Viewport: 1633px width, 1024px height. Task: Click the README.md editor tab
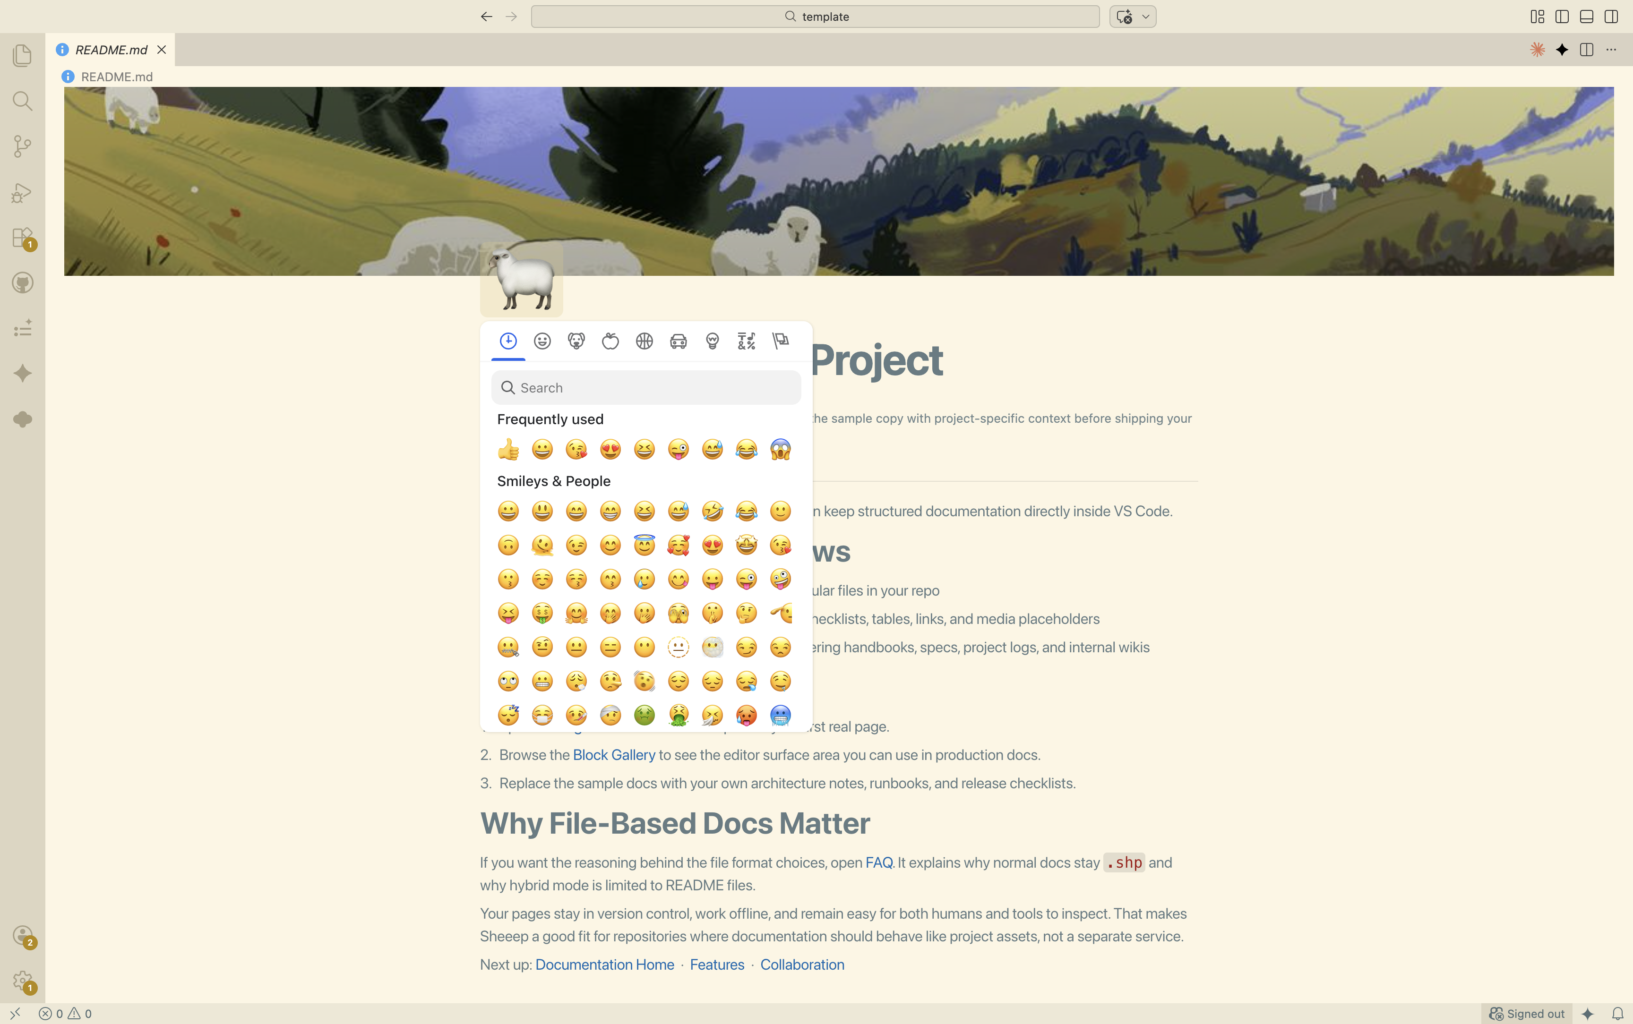point(111,50)
